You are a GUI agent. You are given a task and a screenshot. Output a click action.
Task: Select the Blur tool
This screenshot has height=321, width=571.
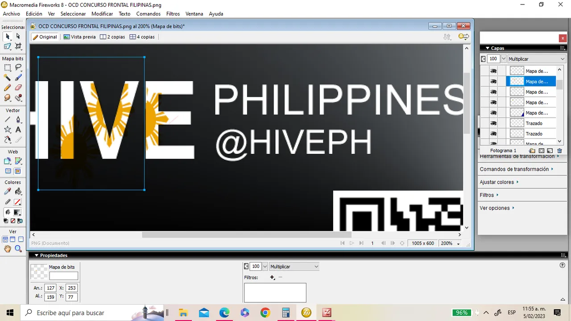coord(8,98)
